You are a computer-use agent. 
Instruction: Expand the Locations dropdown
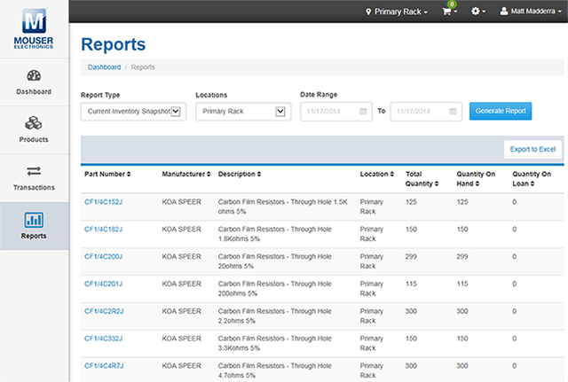click(243, 112)
